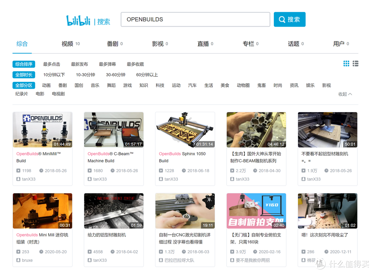The width and height of the screenshot is (373, 273).
Task: Click the uploader icon beside tanX33 on Sphinx video
Action: (x=160, y=179)
